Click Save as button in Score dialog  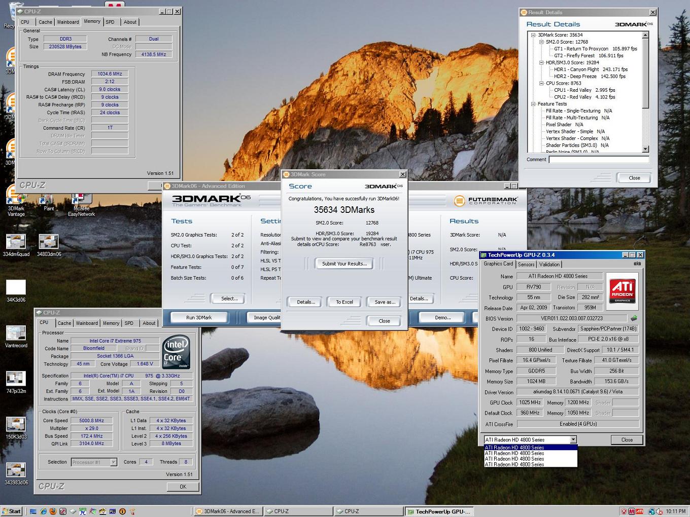pyautogui.click(x=385, y=302)
